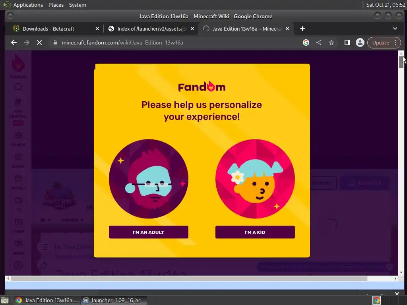Open Video in the dimmed sidebar

18,226
